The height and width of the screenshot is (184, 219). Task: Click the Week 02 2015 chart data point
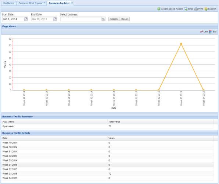pos(159,90)
